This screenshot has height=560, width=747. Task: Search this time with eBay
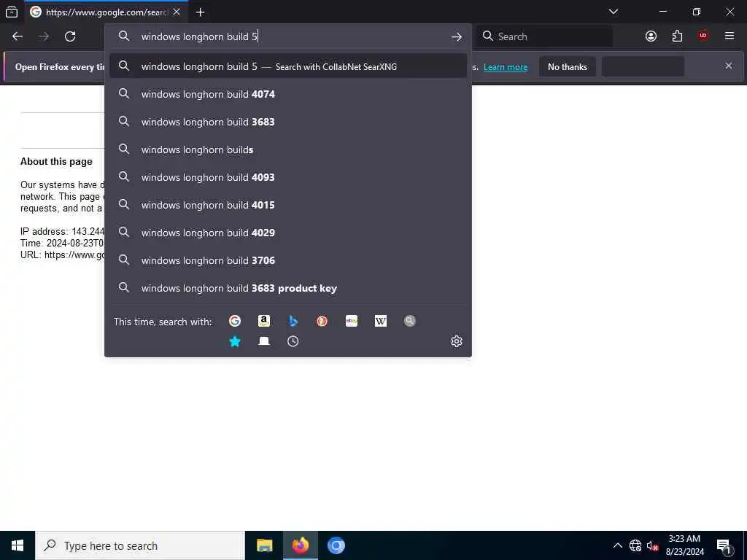352,321
